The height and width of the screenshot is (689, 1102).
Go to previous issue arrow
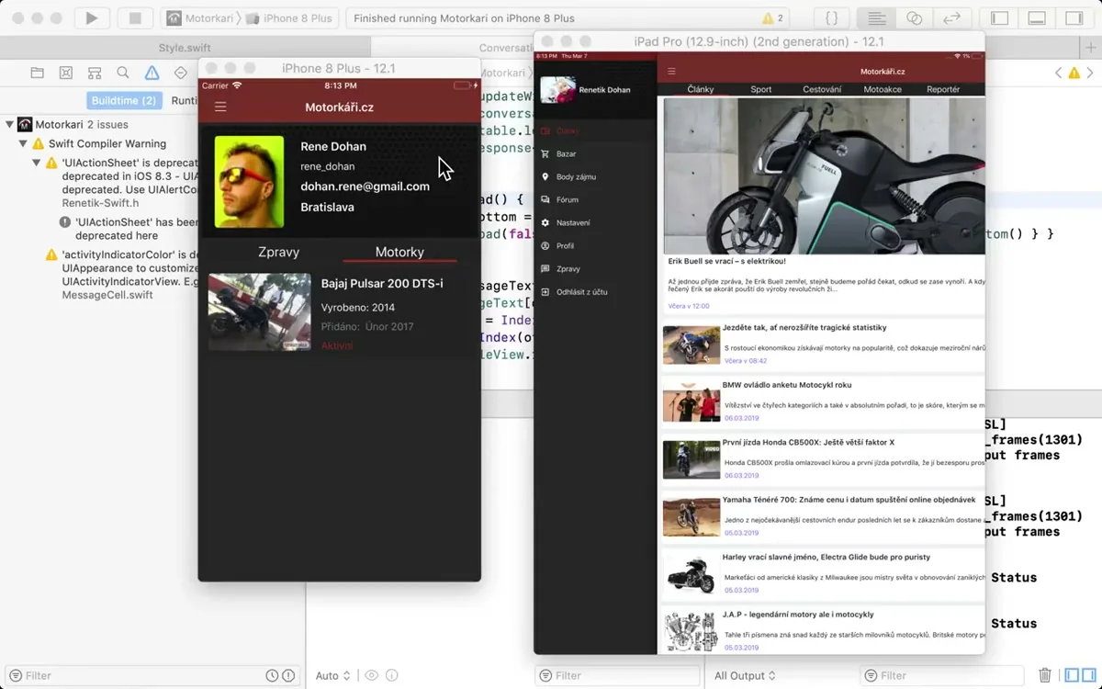pyautogui.click(x=1058, y=73)
